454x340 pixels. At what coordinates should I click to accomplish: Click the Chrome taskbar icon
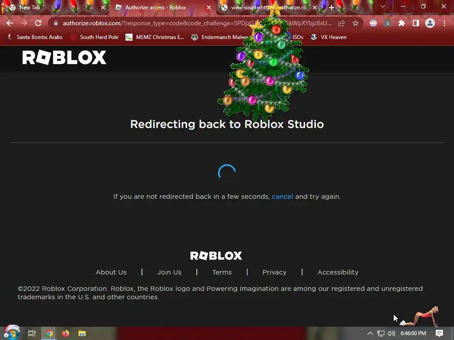tap(49, 333)
